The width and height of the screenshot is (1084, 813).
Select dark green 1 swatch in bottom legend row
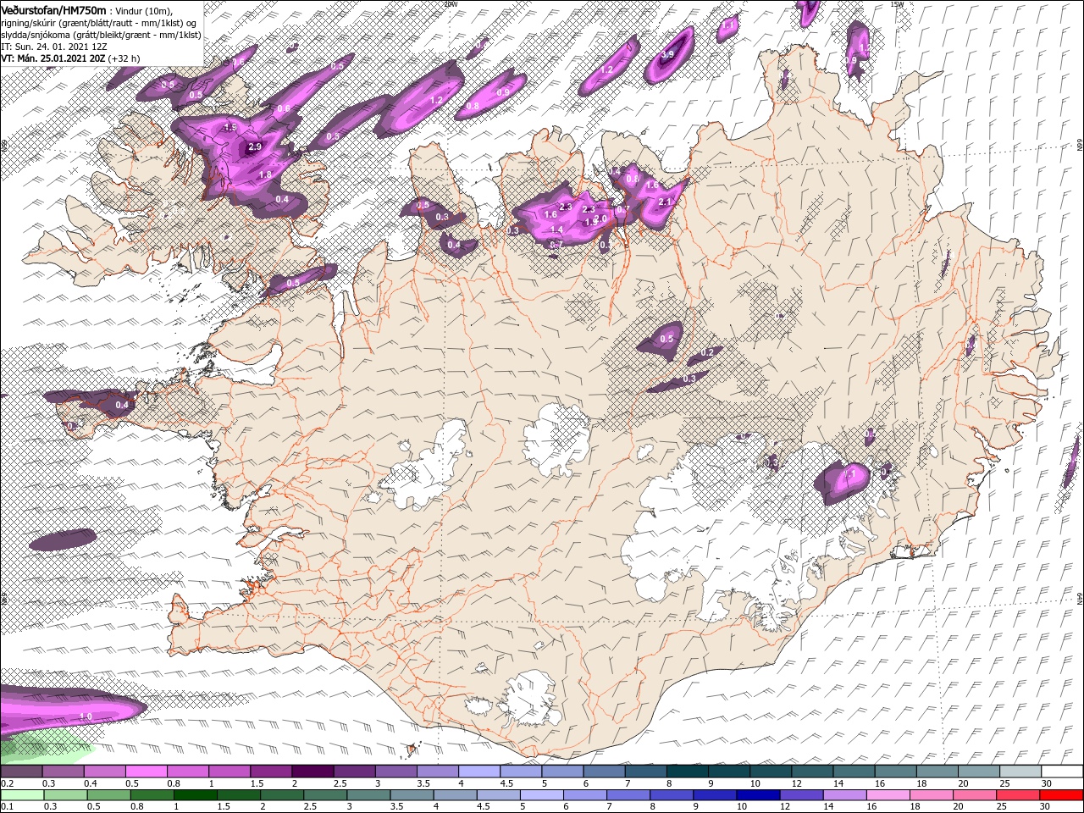[195, 794]
